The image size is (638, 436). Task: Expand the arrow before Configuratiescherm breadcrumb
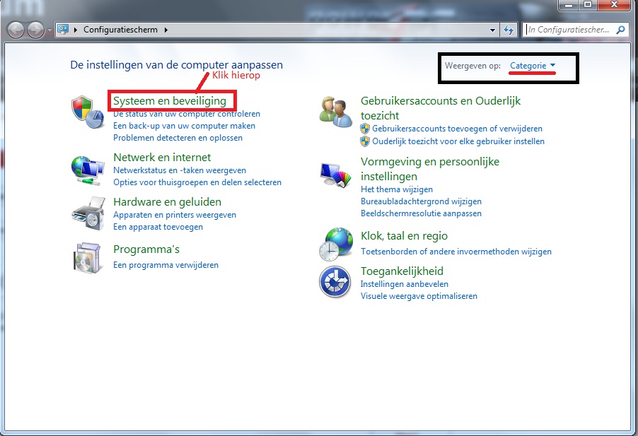(x=76, y=30)
